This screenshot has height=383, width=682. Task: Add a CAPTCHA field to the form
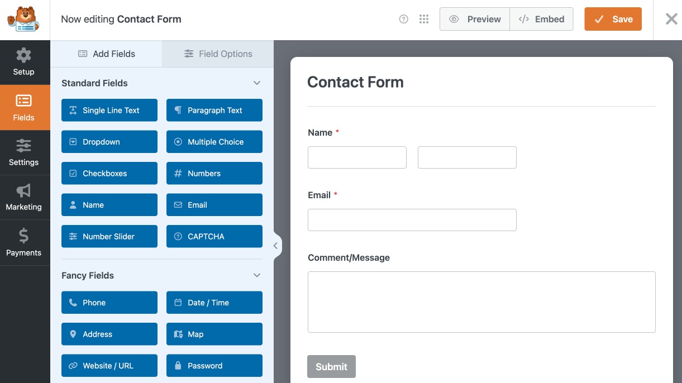point(214,236)
